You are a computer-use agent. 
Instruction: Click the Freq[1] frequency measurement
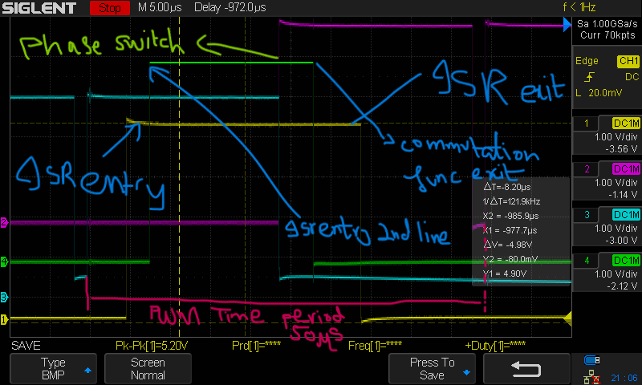click(375, 346)
